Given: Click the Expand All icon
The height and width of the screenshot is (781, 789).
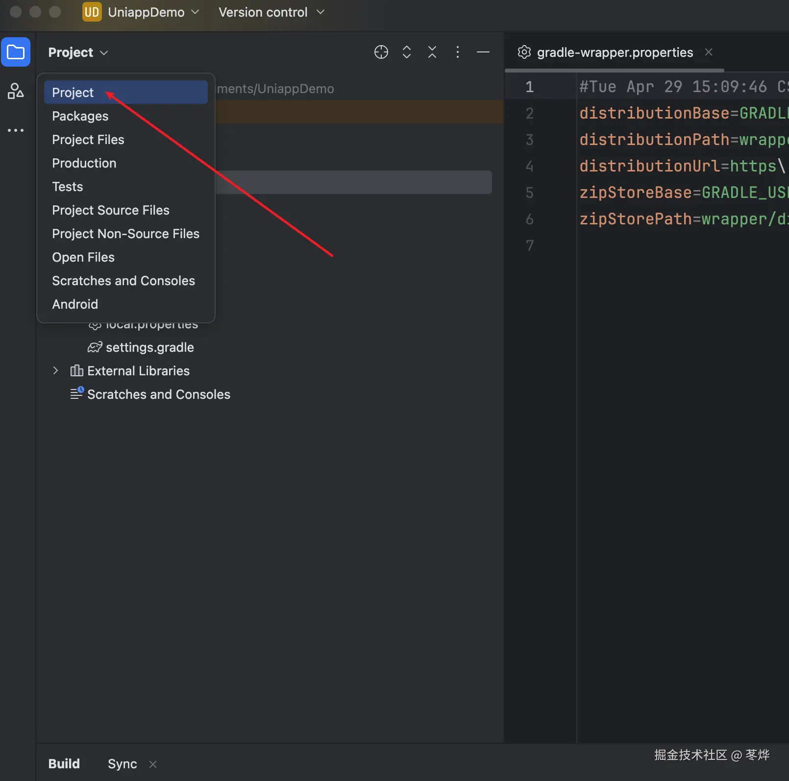Looking at the screenshot, I should coord(406,52).
